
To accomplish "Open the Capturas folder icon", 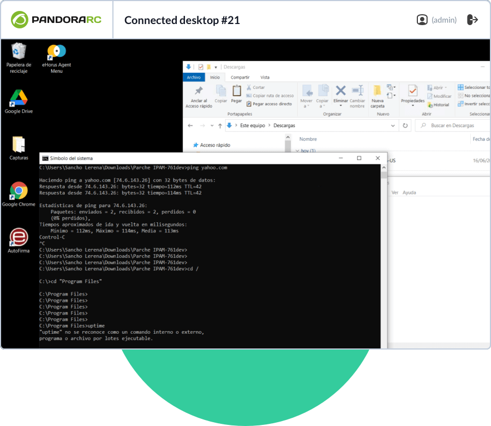I will [x=19, y=148].
